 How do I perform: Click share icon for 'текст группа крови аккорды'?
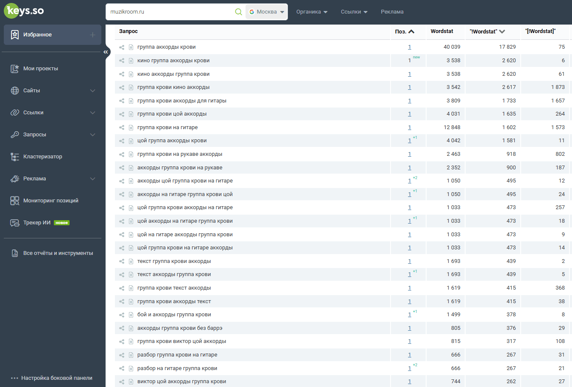click(x=122, y=262)
